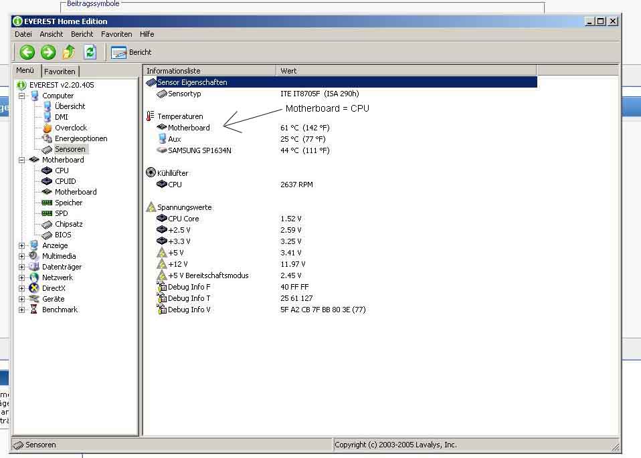The image size is (641, 458).
Task: Open the Bericht menu in menu bar
Action: 82,34
